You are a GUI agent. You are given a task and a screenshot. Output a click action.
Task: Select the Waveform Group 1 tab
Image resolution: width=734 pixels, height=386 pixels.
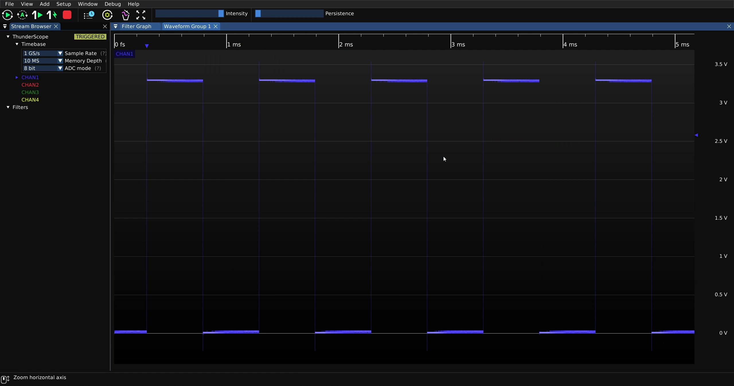[x=187, y=26]
